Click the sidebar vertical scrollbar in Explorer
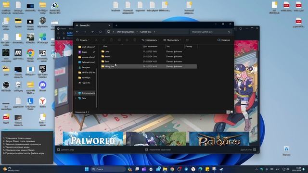 point(97,87)
